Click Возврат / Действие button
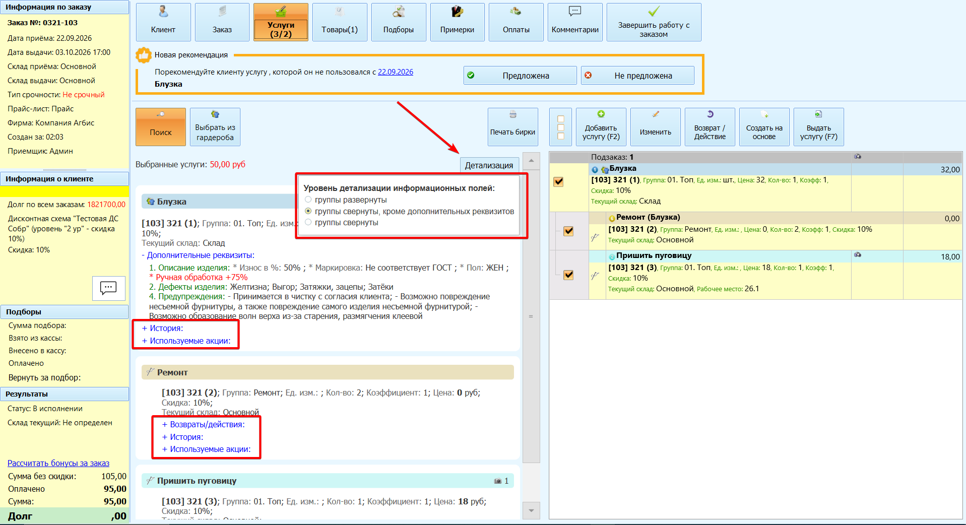Image resolution: width=966 pixels, height=525 pixels. pyautogui.click(x=710, y=127)
